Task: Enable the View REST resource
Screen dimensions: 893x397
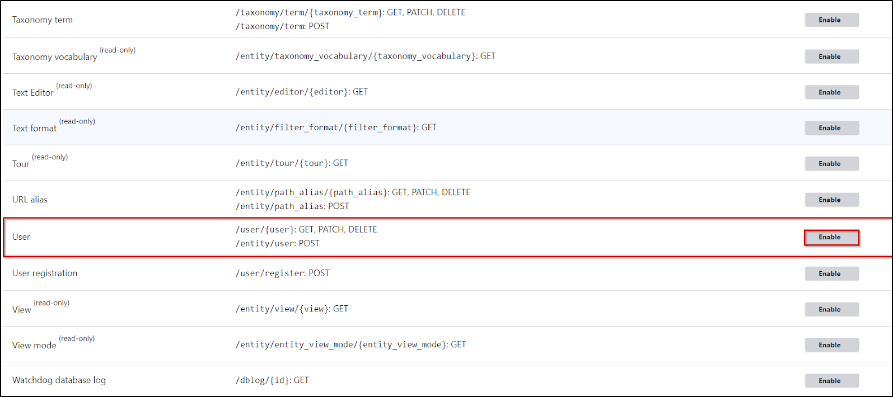Action: [831, 309]
